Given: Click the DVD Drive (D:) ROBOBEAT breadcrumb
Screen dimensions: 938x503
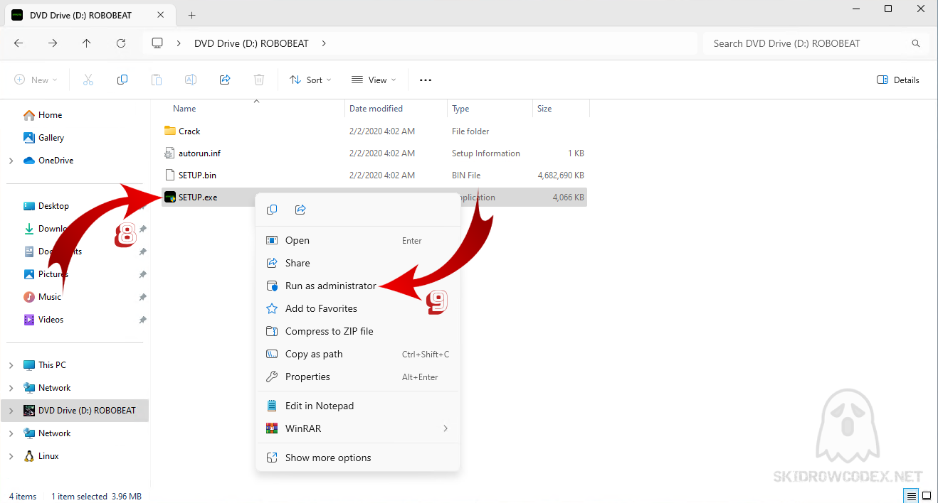Looking at the screenshot, I should pos(251,43).
